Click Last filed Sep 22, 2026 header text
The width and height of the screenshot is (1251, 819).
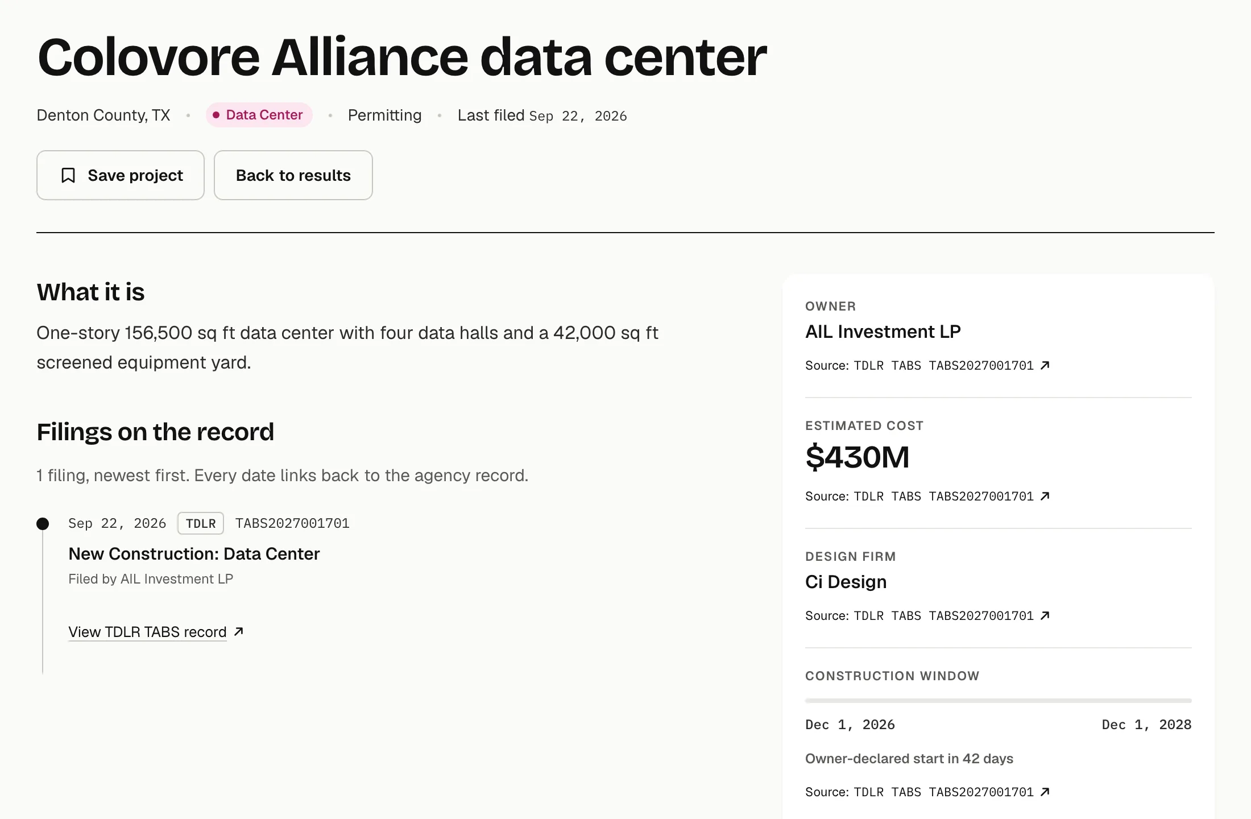pyautogui.click(x=542, y=115)
